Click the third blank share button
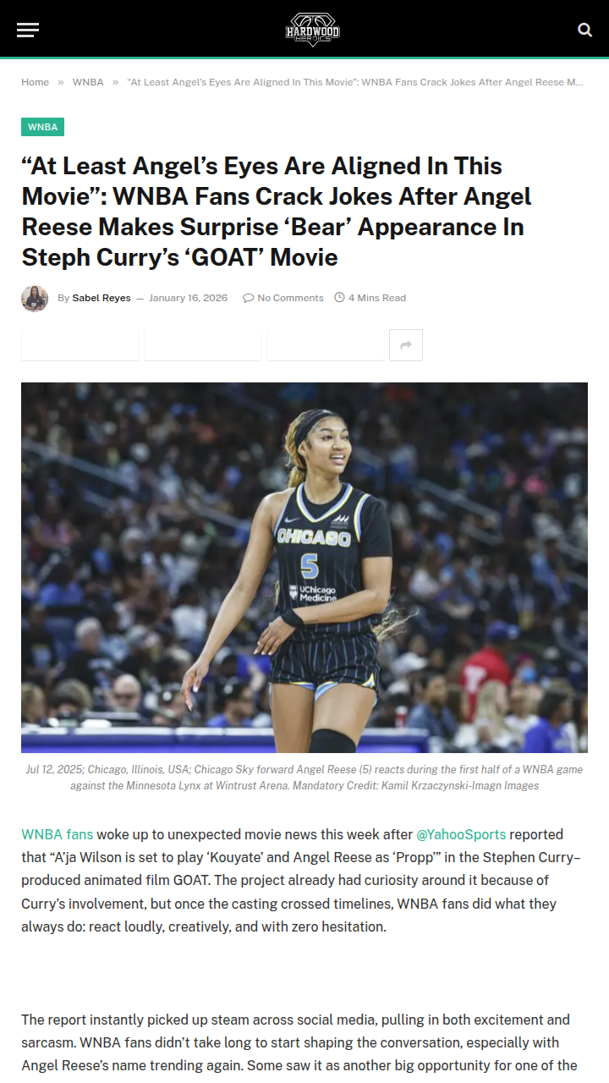The height and width of the screenshot is (1083, 609). point(326,345)
